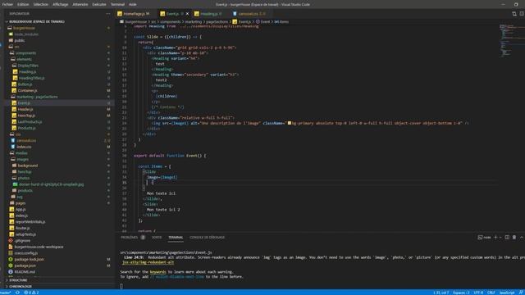Switch to the SORTIE panel tab

coord(157,238)
